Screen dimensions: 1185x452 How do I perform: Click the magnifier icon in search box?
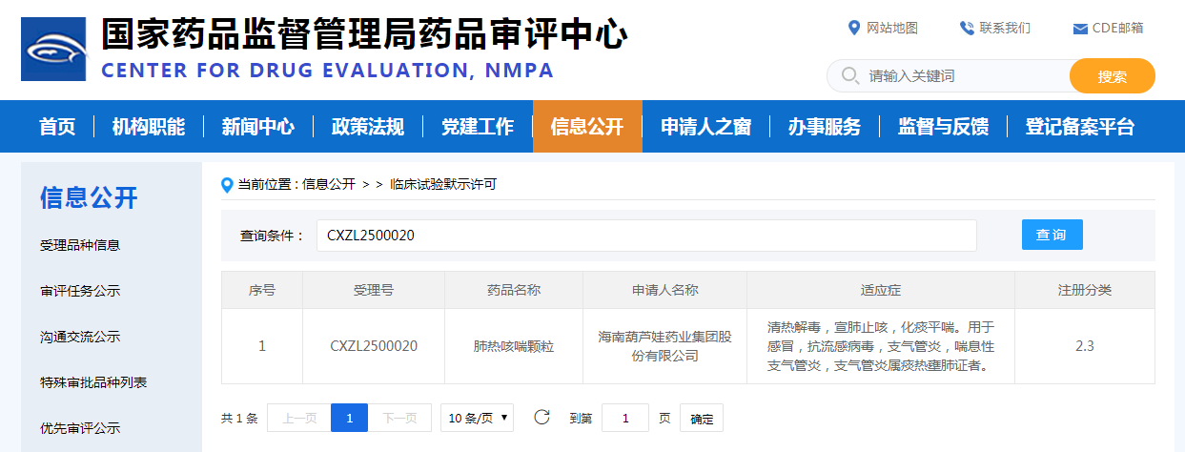849,75
